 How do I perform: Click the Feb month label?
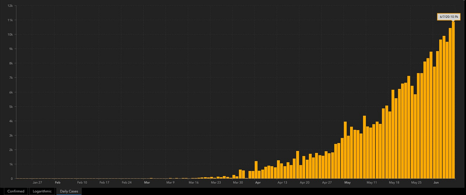[x=58, y=183]
